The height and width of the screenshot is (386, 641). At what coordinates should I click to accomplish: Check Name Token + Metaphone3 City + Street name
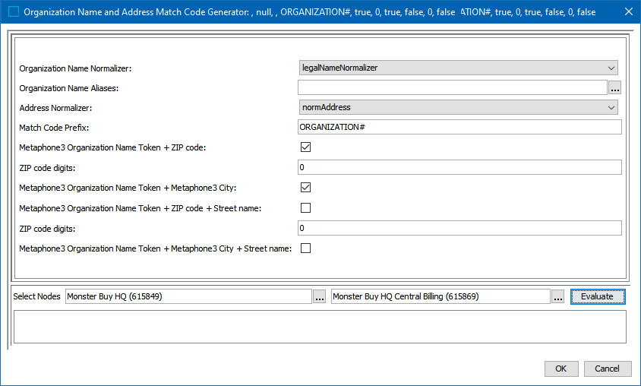click(x=305, y=248)
